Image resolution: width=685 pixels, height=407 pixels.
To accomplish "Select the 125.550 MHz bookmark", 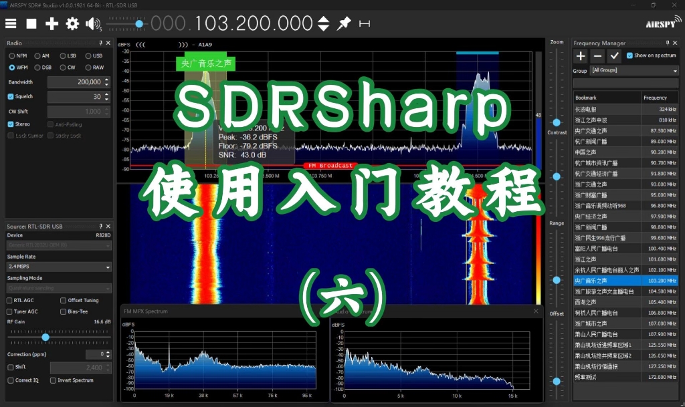I will tap(625, 345).
